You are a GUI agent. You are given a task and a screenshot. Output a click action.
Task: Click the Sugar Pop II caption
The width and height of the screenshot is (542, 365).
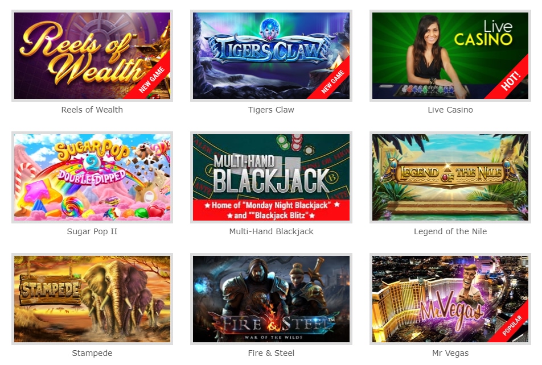[x=92, y=231]
